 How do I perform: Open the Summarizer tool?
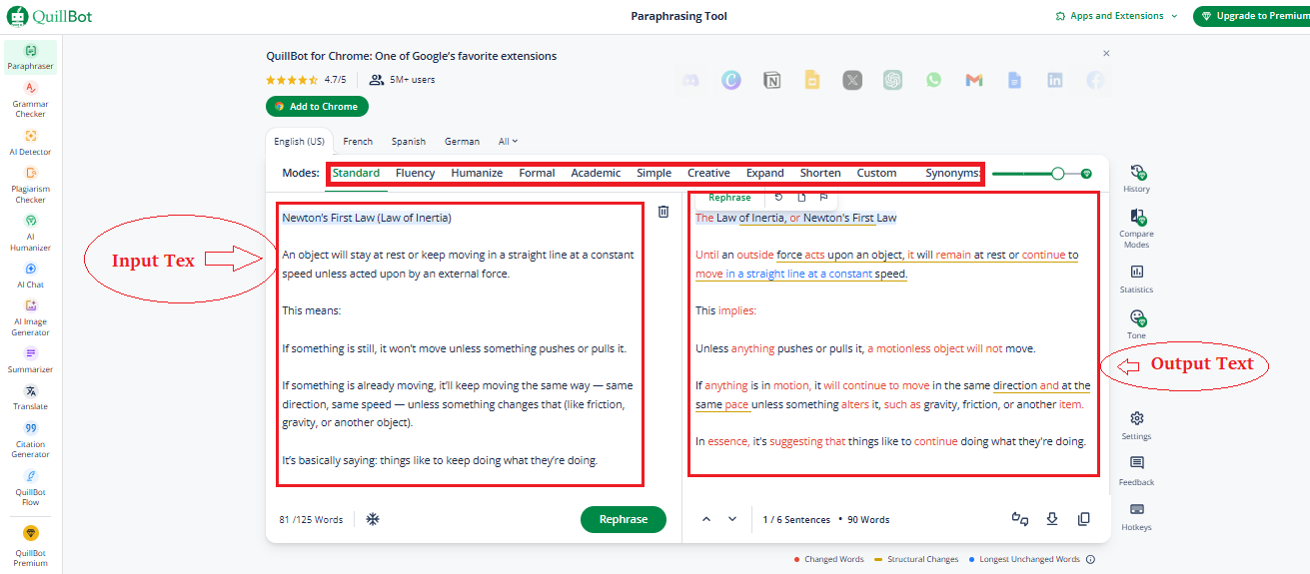click(30, 360)
